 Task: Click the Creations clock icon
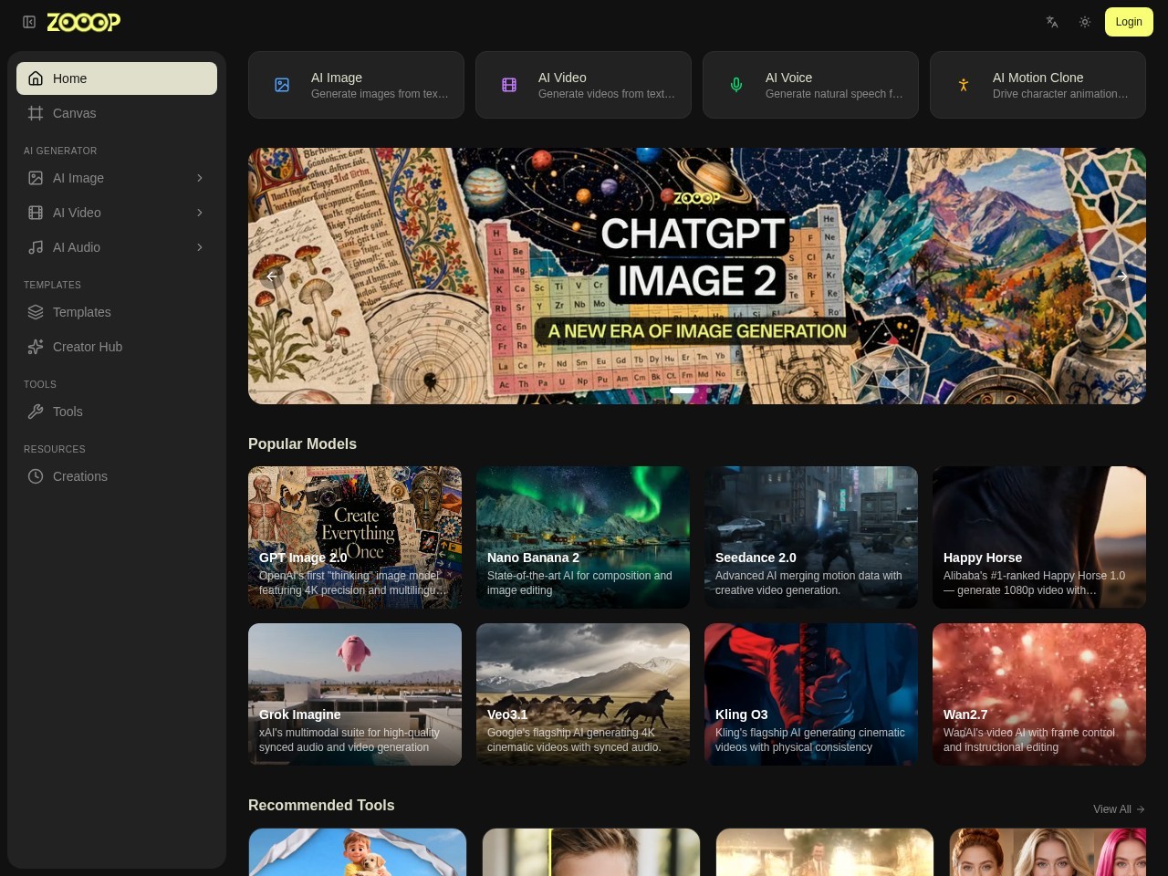coord(36,476)
